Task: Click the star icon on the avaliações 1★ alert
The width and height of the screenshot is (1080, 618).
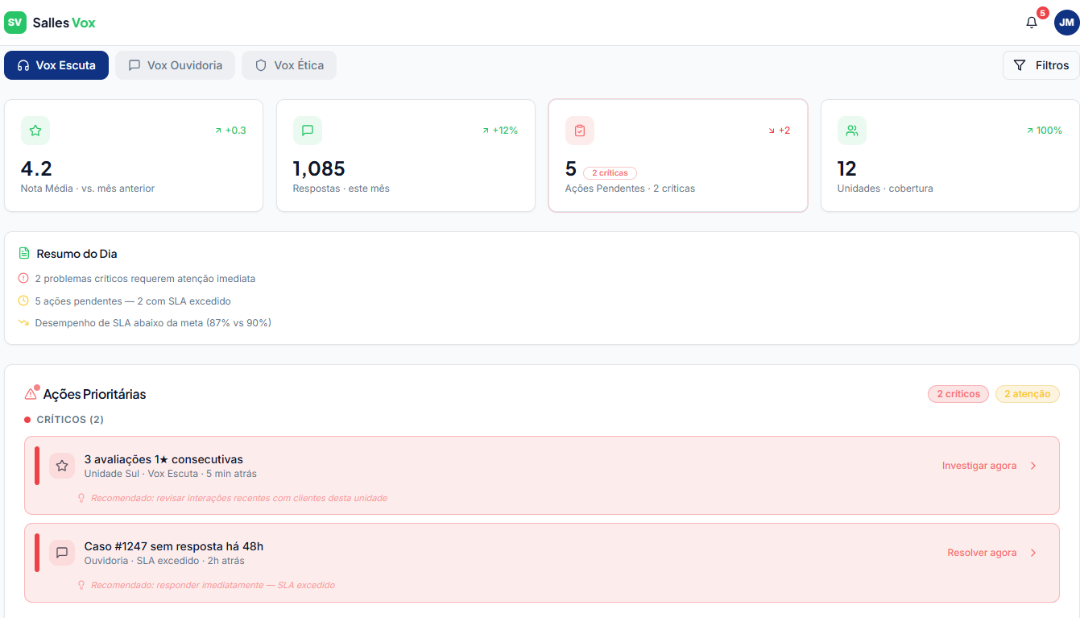Action: point(62,465)
